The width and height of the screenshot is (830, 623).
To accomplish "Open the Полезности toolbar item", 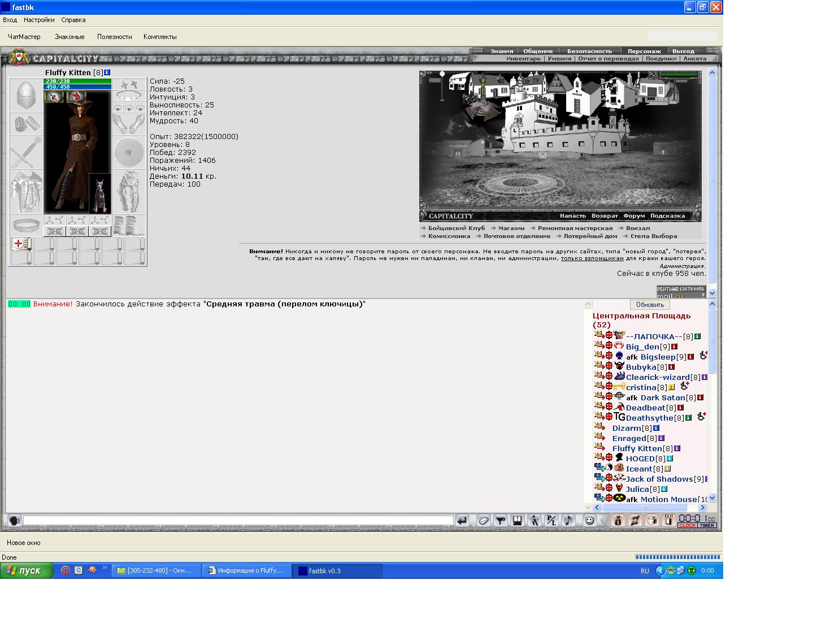I will (x=115, y=37).
